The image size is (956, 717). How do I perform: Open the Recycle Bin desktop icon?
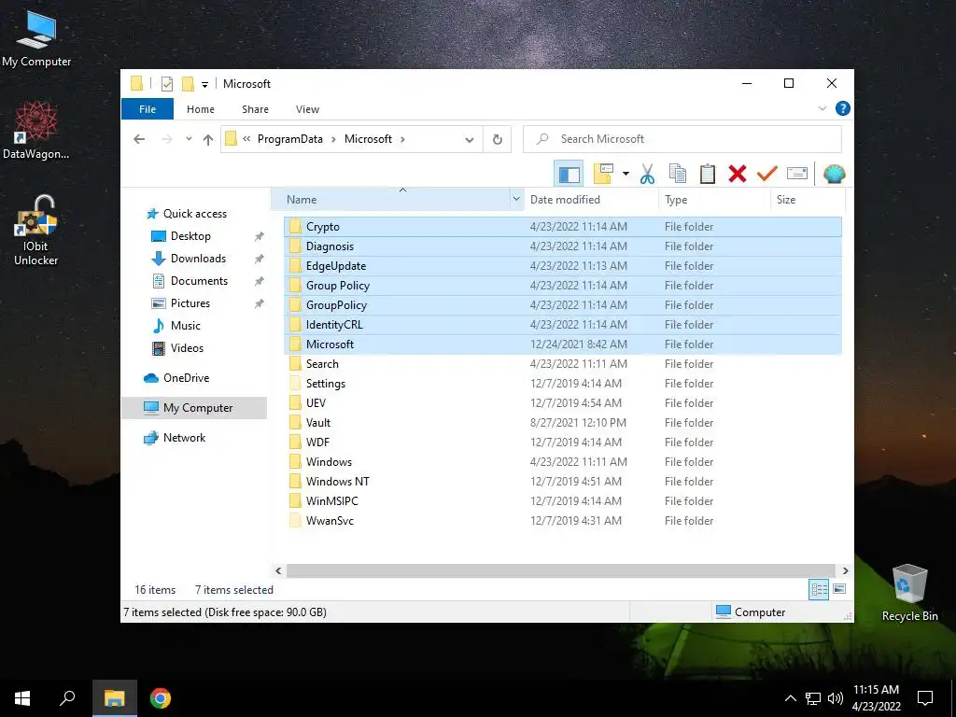[909, 592]
